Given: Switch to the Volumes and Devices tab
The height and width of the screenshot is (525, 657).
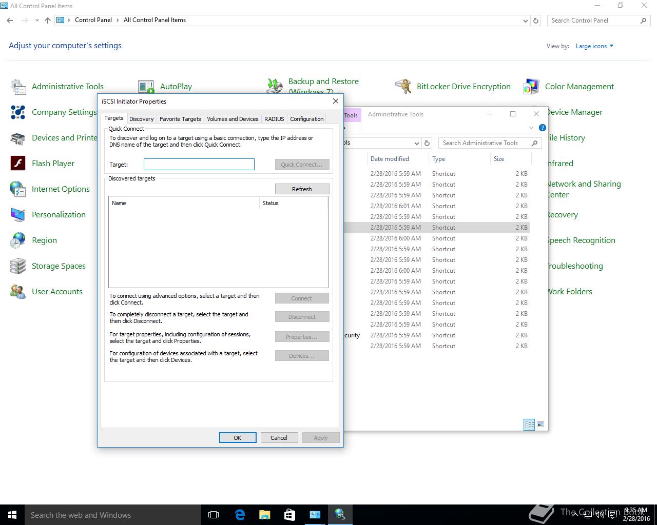Looking at the screenshot, I should (x=233, y=119).
